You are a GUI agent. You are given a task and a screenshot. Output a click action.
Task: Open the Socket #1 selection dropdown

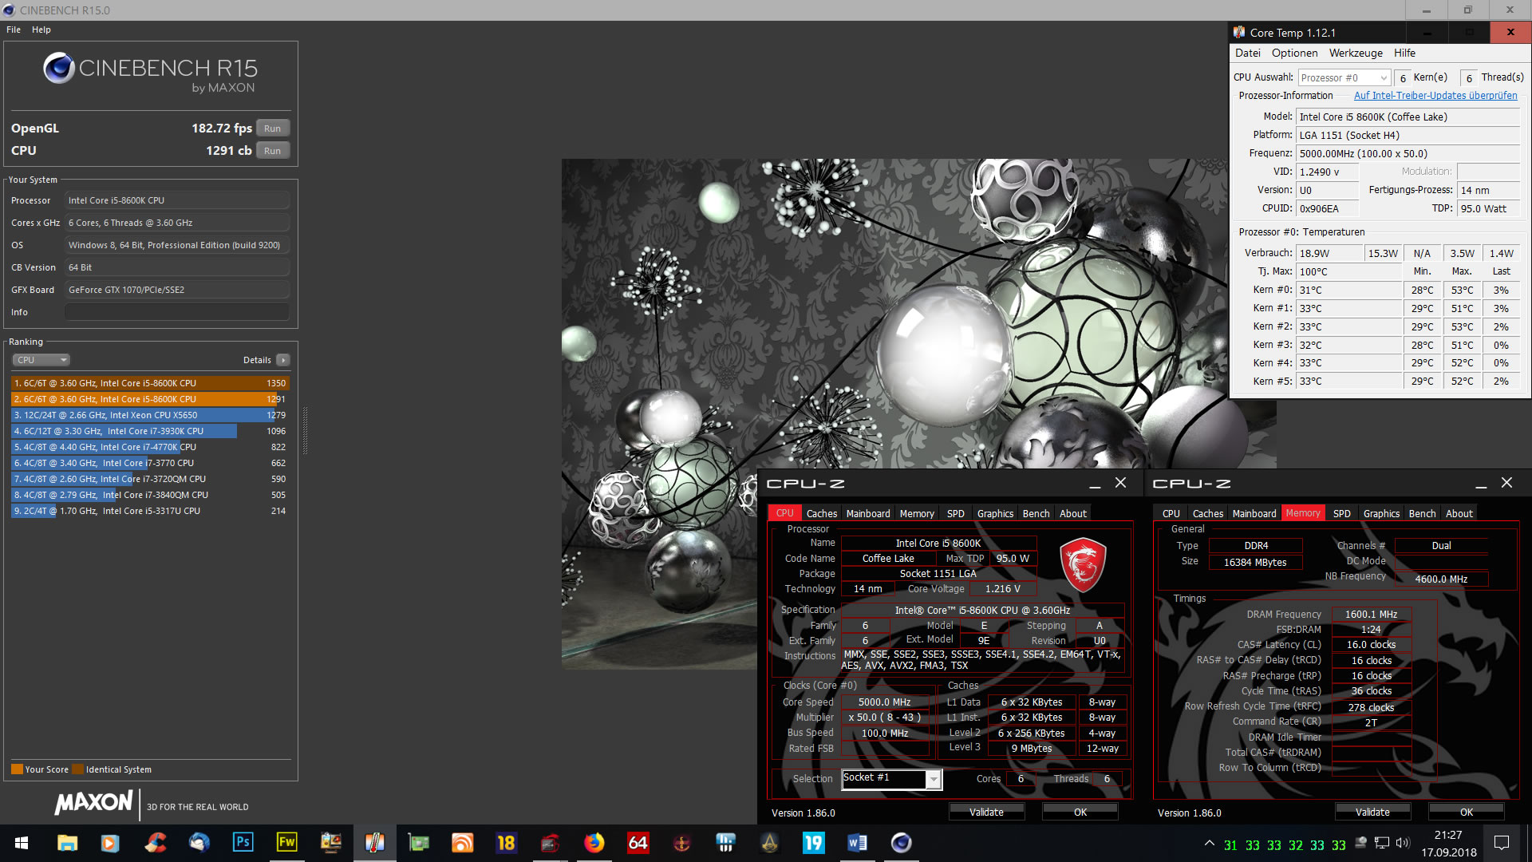point(892,779)
